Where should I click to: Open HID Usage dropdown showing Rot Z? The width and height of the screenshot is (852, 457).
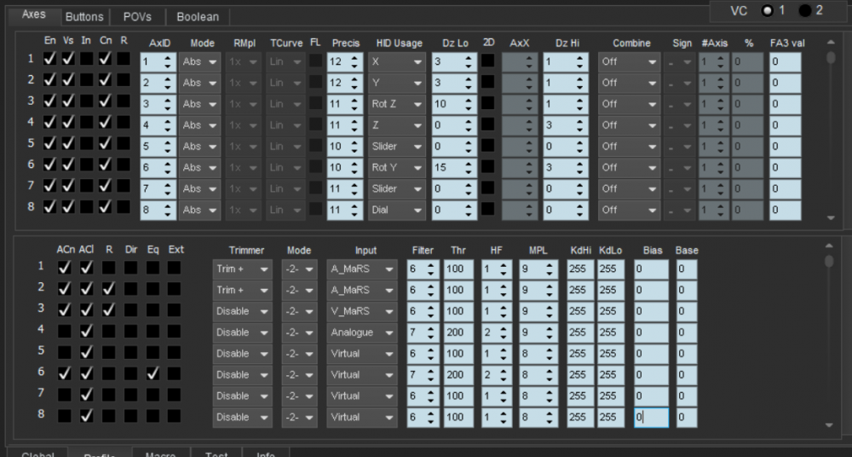point(396,104)
